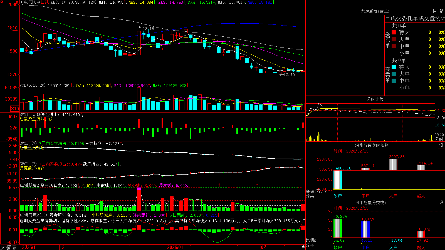The height and width of the screenshot is (250, 445).
Task: Toggle the 日线 period label
Action: pyautogui.click(x=45, y=2)
